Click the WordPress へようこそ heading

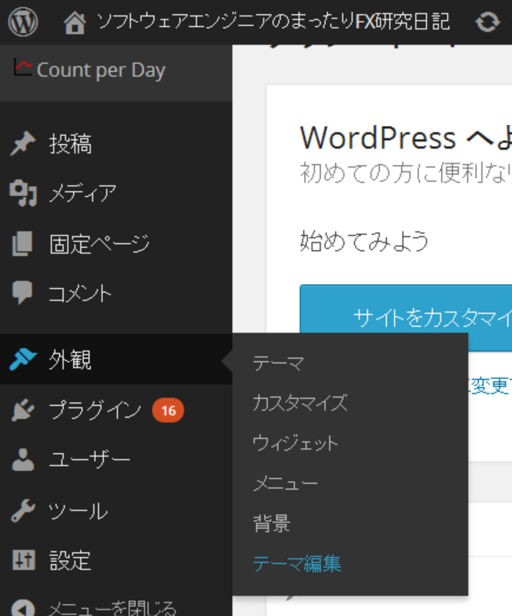pos(406,138)
